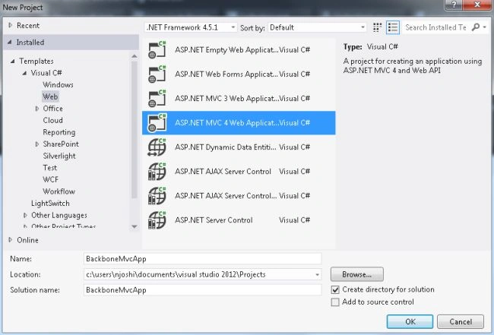Click the ASP.NET AJAX Server Control Extender icon
Image resolution: width=494 pixels, height=335 pixels.
click(157, 195)
